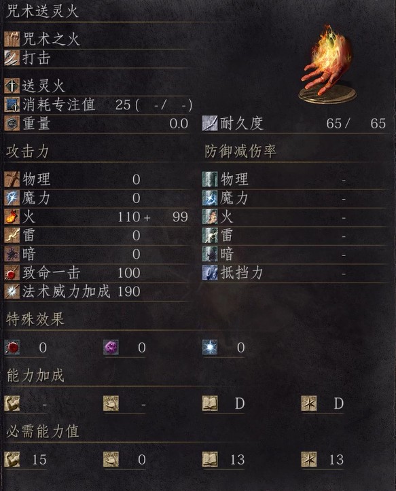Click the fire damage value 110 + 99

coord(153,217)
